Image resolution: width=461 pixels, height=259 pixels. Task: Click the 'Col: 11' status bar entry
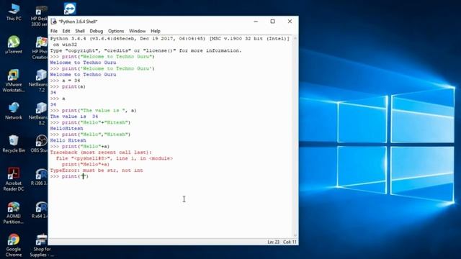click(x=290, y=242)
